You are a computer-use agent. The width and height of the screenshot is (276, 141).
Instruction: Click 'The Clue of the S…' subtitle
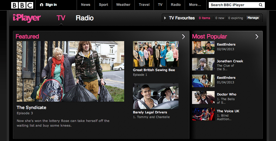(225, 68)
